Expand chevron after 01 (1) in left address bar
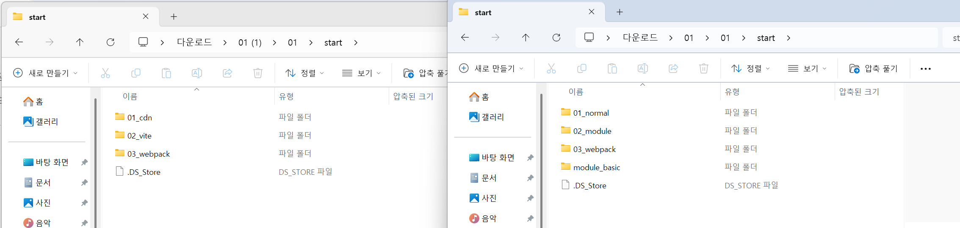The image size is (960, 228). pos(275,43)
